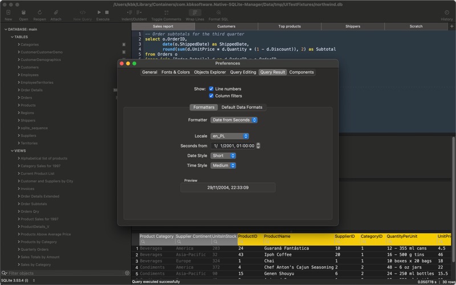Click the Seconds from date field

tap(233, 146)
